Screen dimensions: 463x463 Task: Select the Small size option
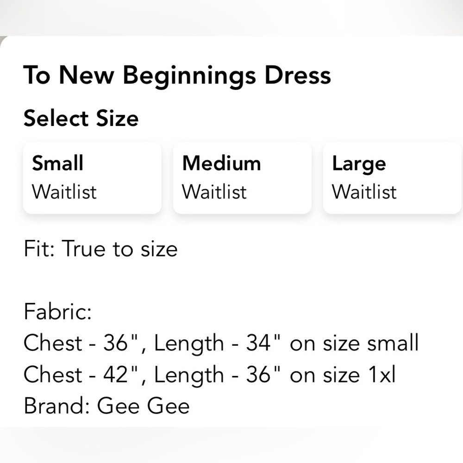(92, 178)
